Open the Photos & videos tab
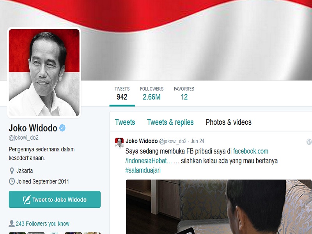Viewport: 312px width, 234px height. [x=229, y=122]
